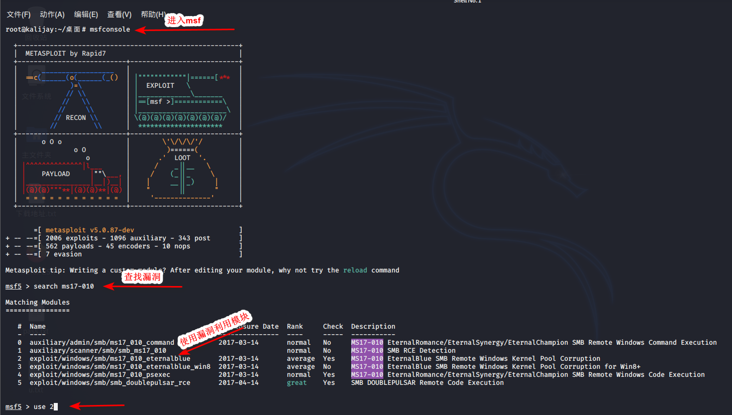The height and width of the screenshot is (415, 732).
Task: Click the auxiliary/scanner/smb/smb_ms17_010 module name
Action: pos(97,351)
